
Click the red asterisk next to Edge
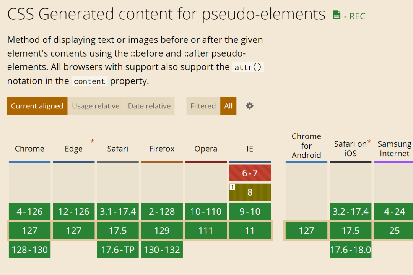coord(92,142)
